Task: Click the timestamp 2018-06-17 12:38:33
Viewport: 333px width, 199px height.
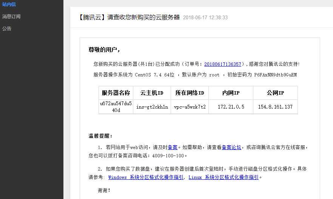Action: pos(205,17)
